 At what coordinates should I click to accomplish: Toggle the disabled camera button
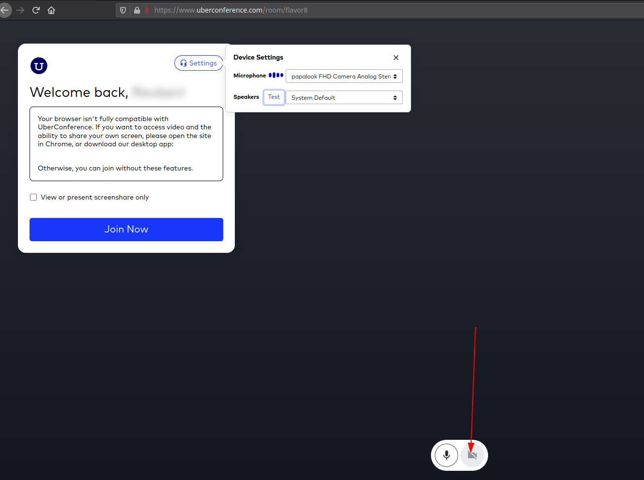[472, 455]
